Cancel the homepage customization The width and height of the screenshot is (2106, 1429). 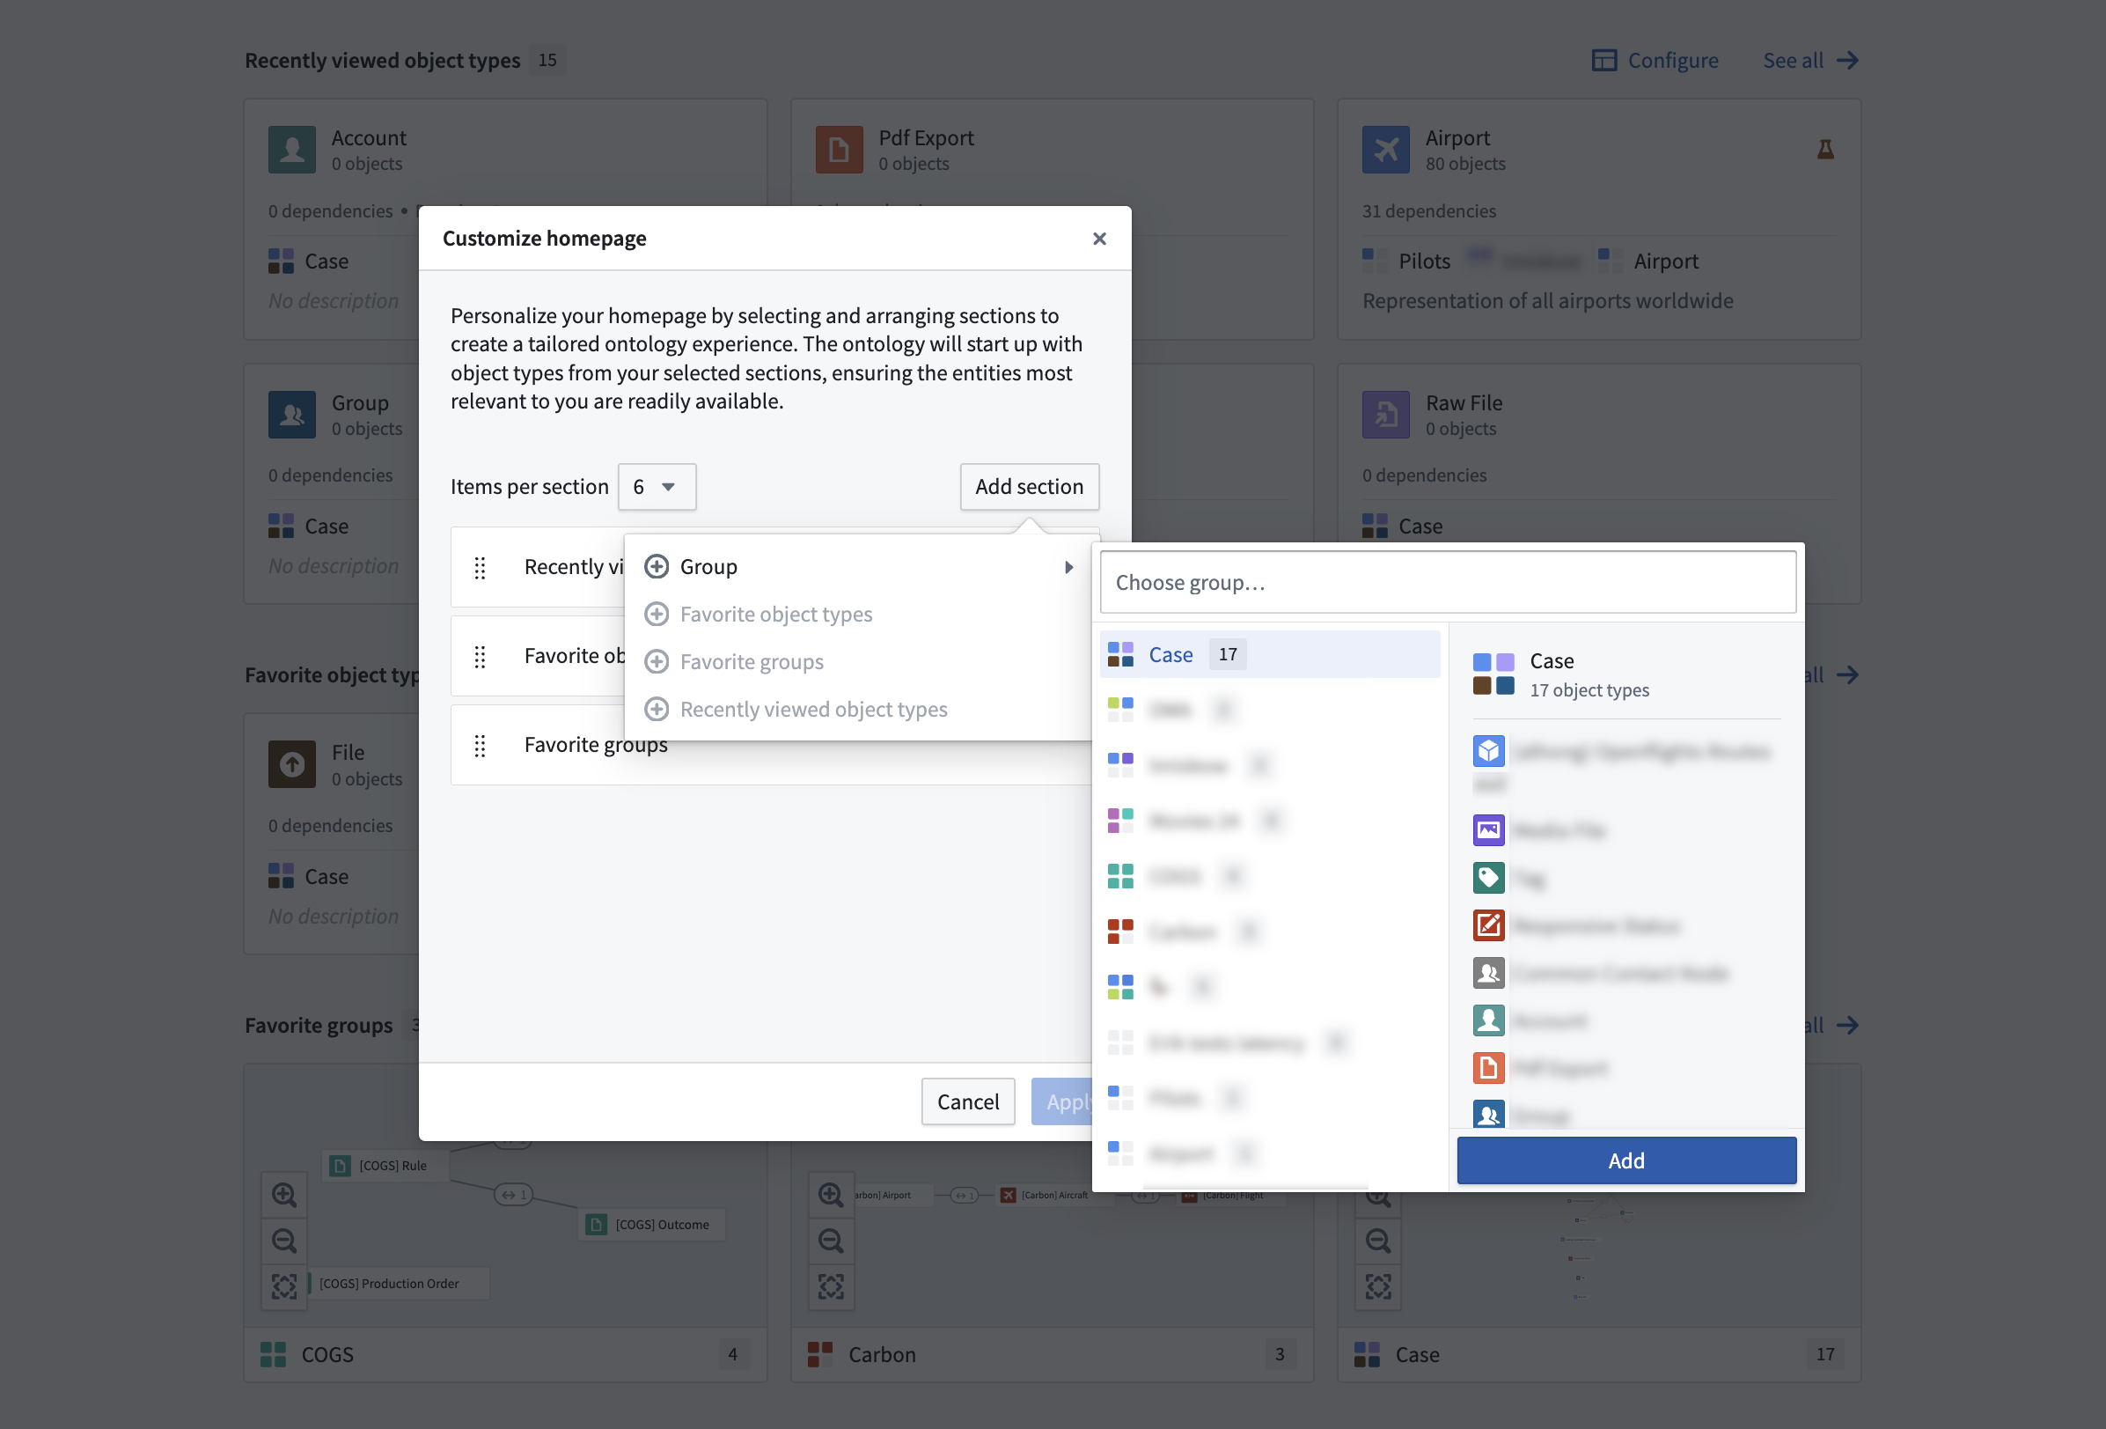click(968, 1101)
